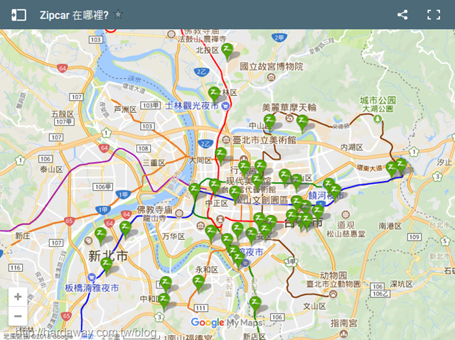The height and width of the screenshot is (340, 455).
Task: Click the 松山文創園區 place label
Action: point(262,200)
